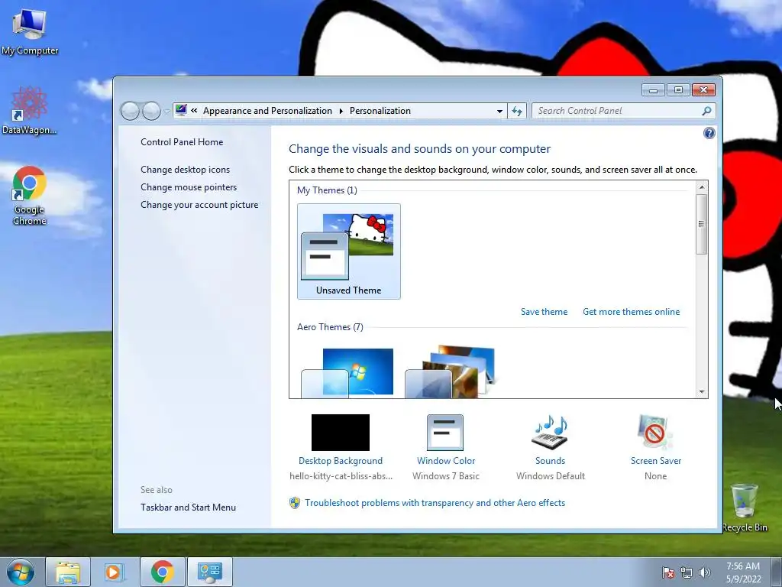Select the Unsaved Theme thumbnail
This screenshot has height=587, width=782.
pos(348,251)
